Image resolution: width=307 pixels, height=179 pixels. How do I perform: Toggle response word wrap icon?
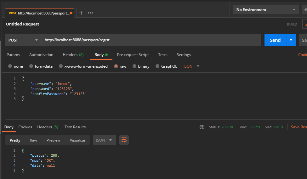point(124,140)
